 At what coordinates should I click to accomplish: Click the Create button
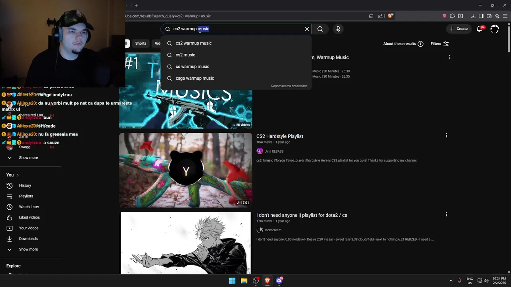pos(458,29)
